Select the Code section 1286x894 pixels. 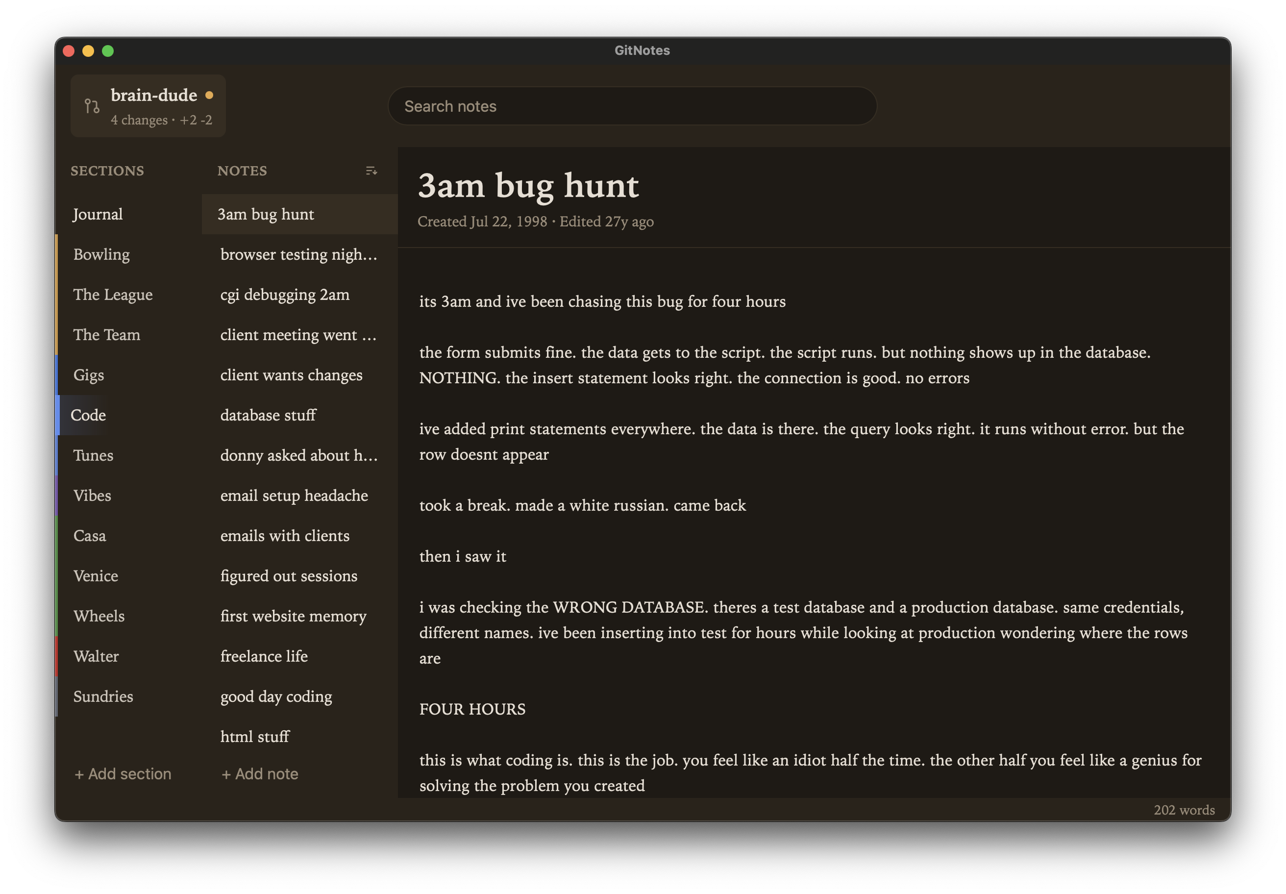pyautogui.click(x=89, y=415)
